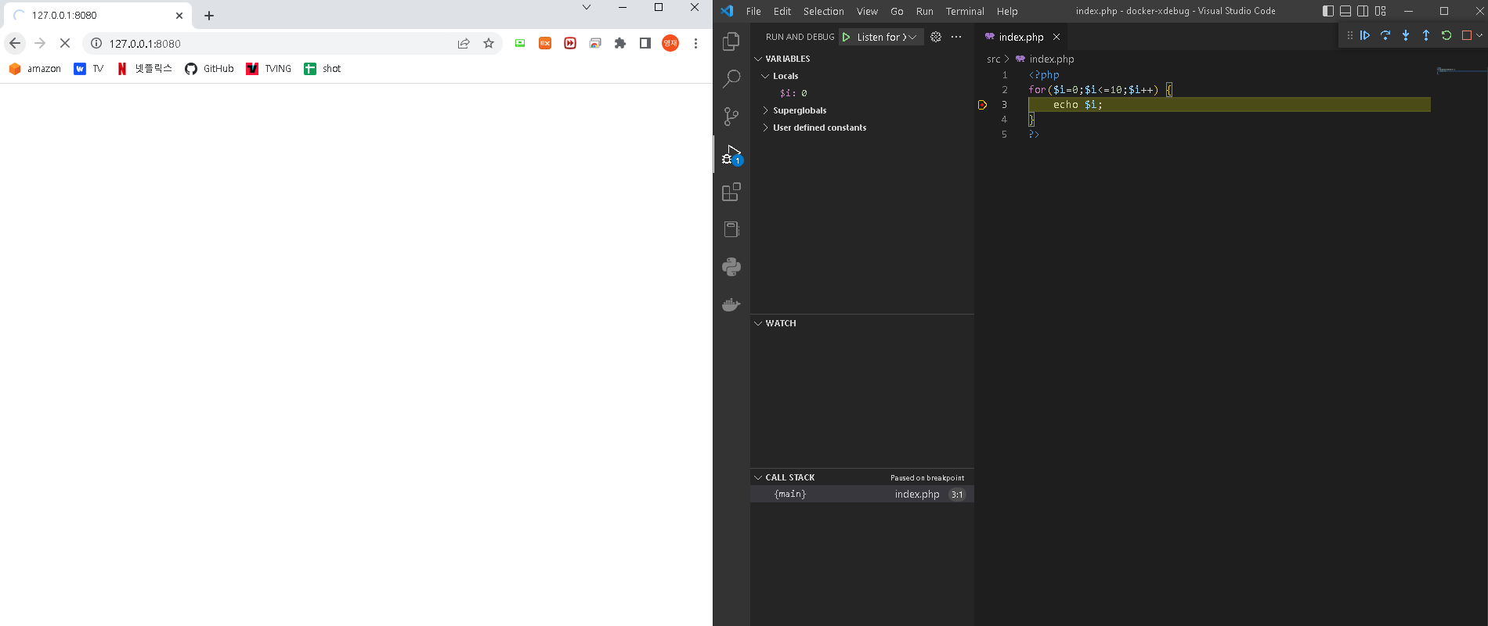Open the notebook-style icon in activity bar
1488x626 pixels.
click(x=731, y=229)
